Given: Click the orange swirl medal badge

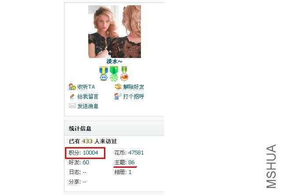Looking at the screenshot, I should pyautogui.click(x=124, y=73).
